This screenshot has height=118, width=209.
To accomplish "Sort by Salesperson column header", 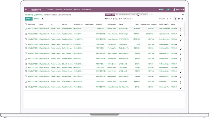I will [x=111, y=24].
